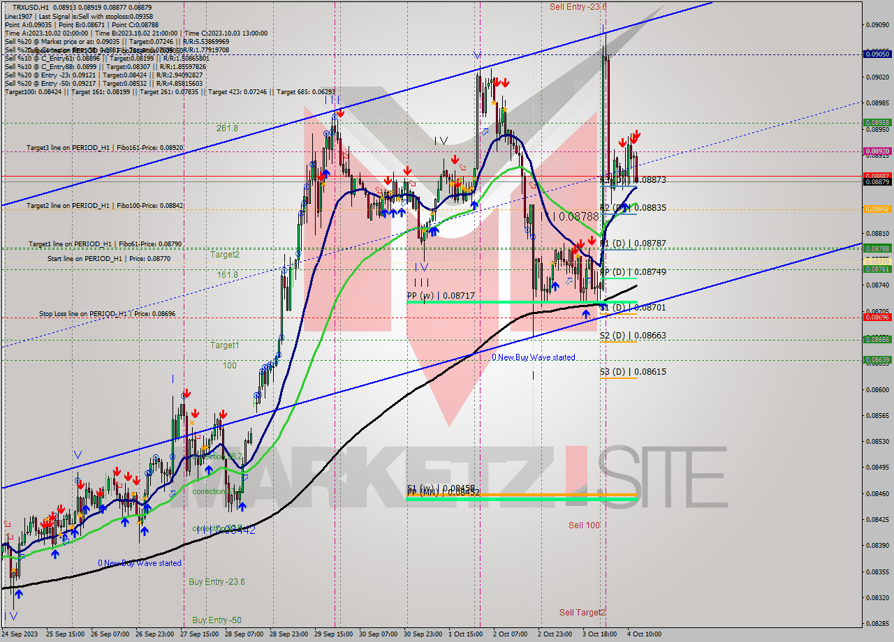Click the '2 Oct 23:00' time axis label
This screenshot has height=642, width=894.
pyautogui.click(x=555, y=634)
